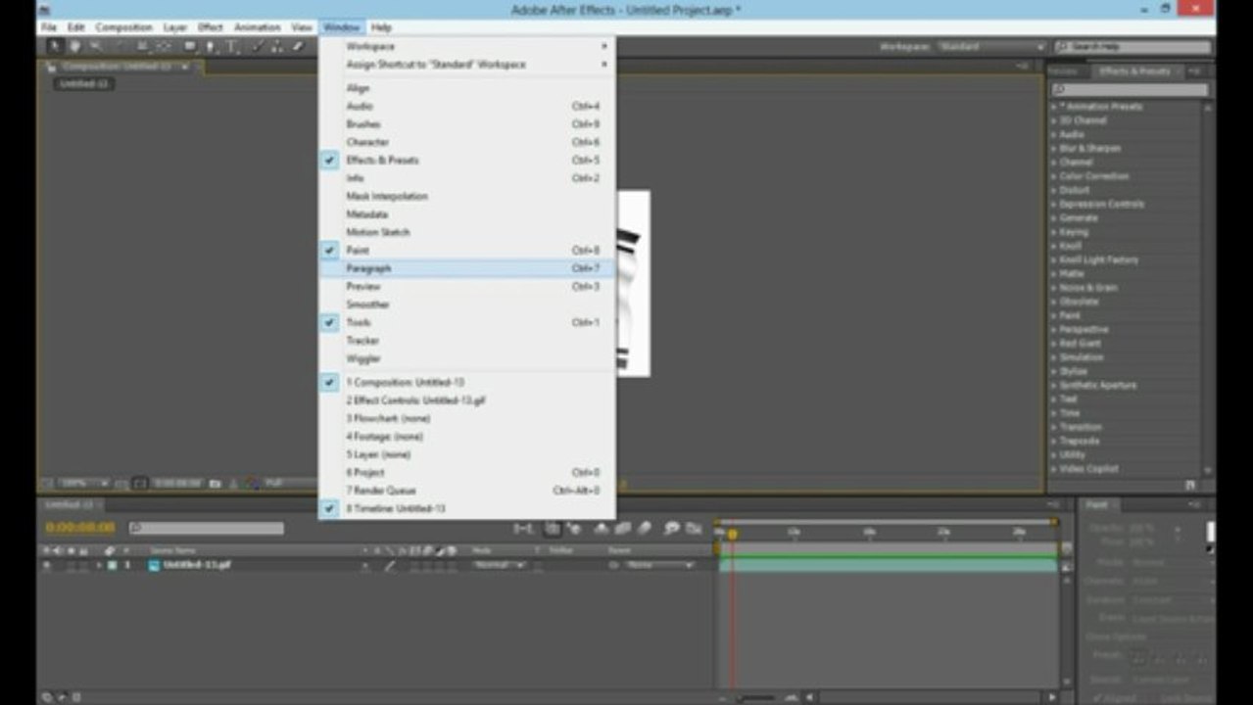Click the layer 1 label color square
Screen dimensions: 1253x705
(x=112, y=565)
